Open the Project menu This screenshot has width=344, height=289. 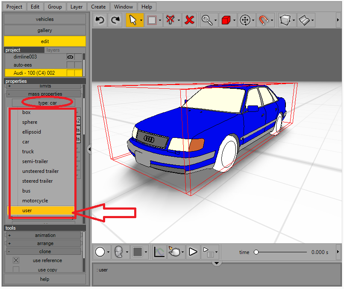tap(14, 7)
